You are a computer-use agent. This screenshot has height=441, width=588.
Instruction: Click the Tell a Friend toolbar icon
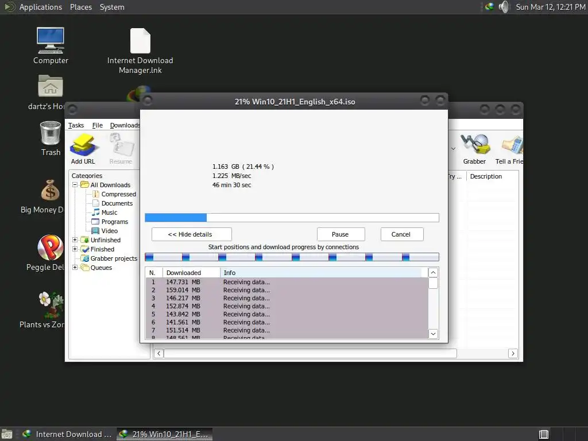(x=509, y=149)
